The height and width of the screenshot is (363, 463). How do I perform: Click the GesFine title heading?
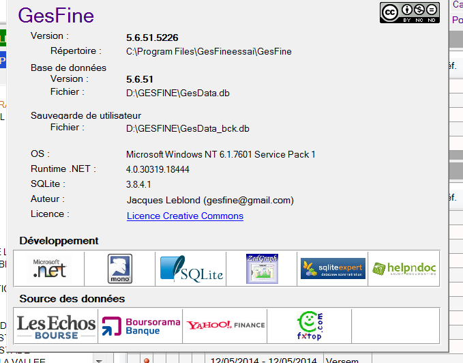point(56,15)
